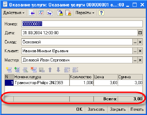Click the refresh document toolbar icon
This screenshot has width=147, height=115.
click(41, 13)
